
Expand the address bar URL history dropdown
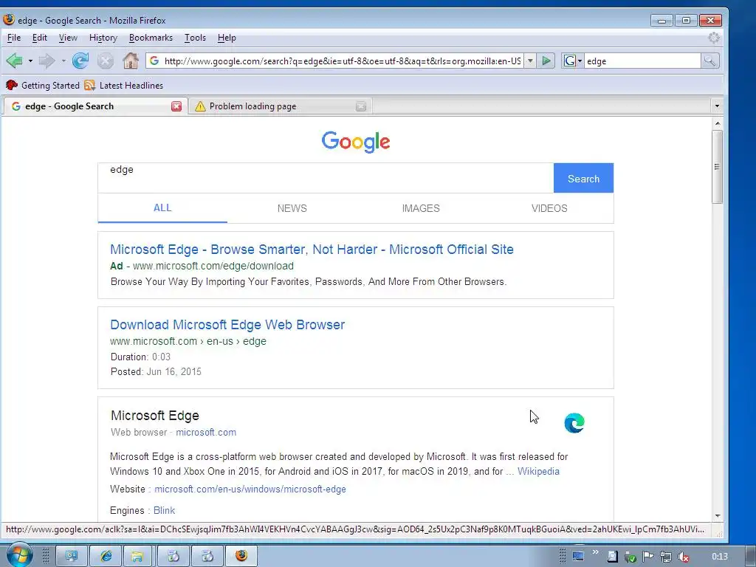pos(530,61)
